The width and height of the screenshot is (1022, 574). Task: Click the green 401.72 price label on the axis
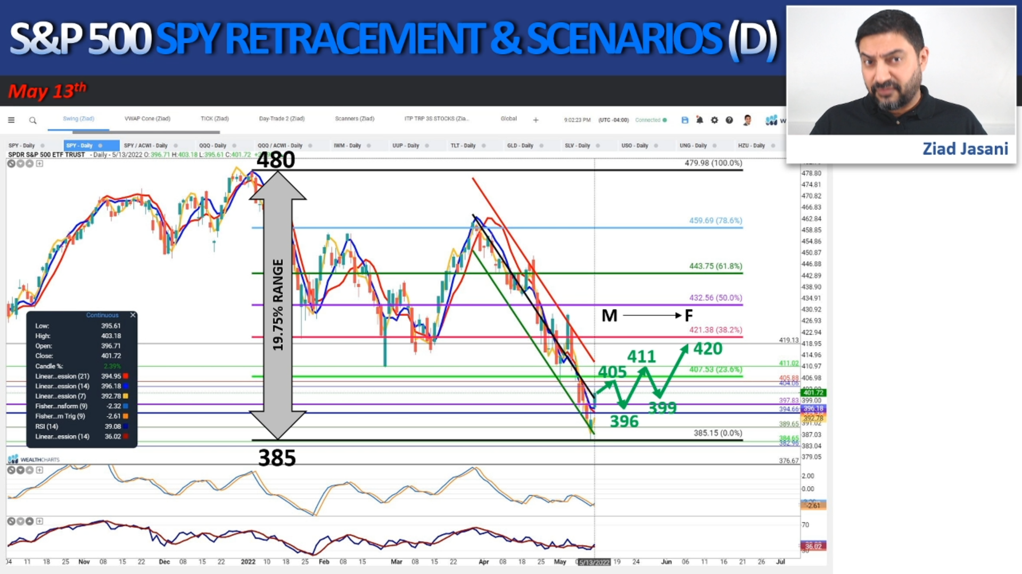pyautogui.click(x=813, y=393)
